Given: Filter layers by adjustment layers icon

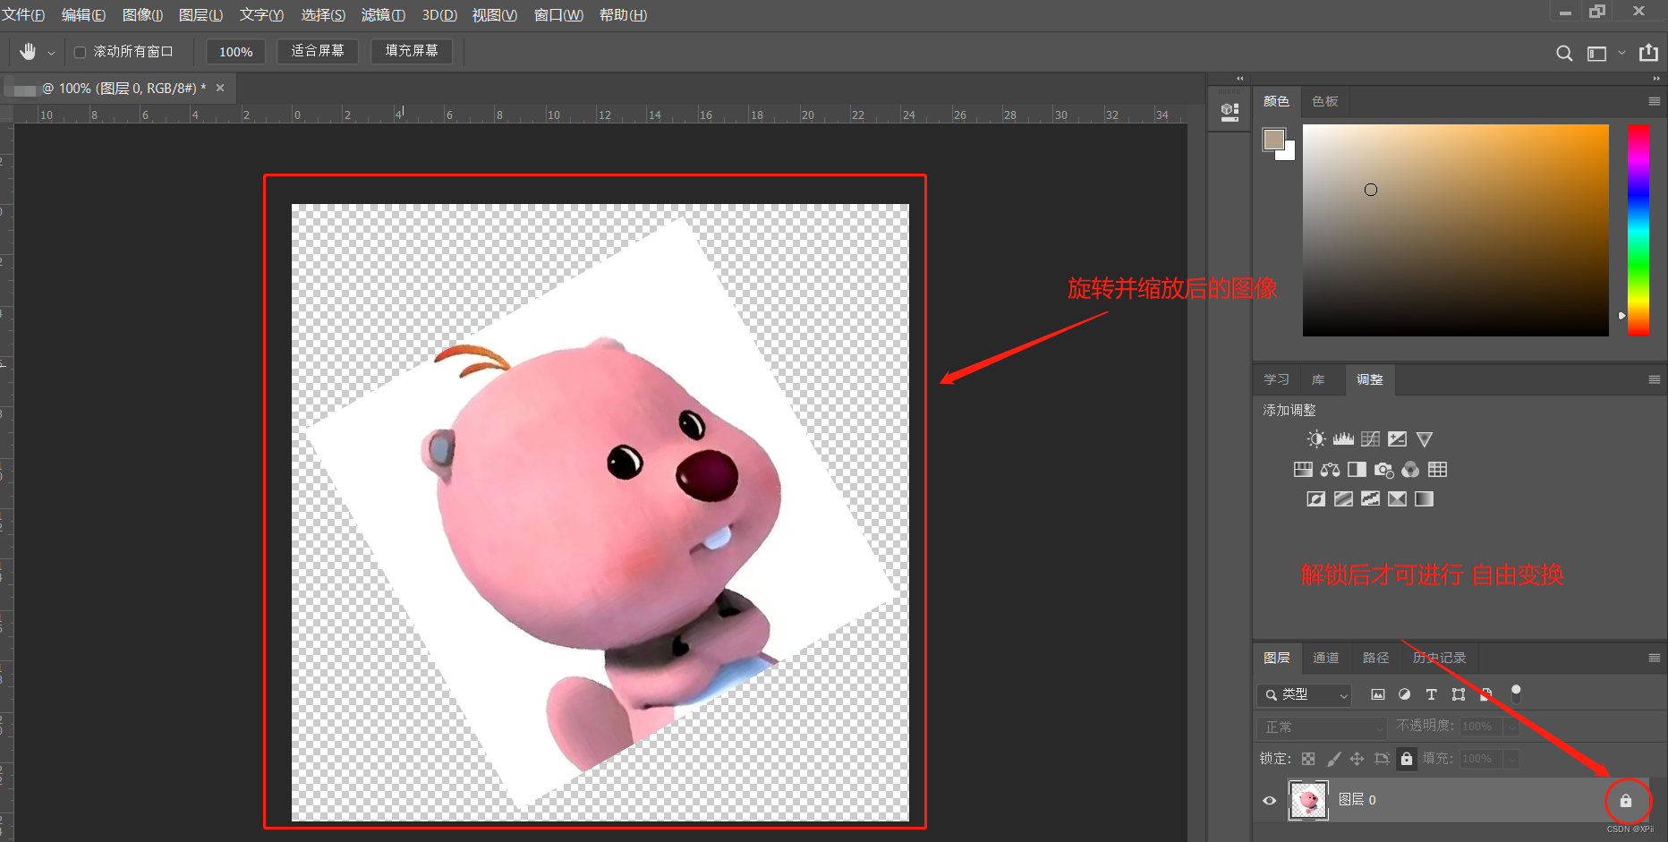Looking at the screenshot, I should point(1405,694).
